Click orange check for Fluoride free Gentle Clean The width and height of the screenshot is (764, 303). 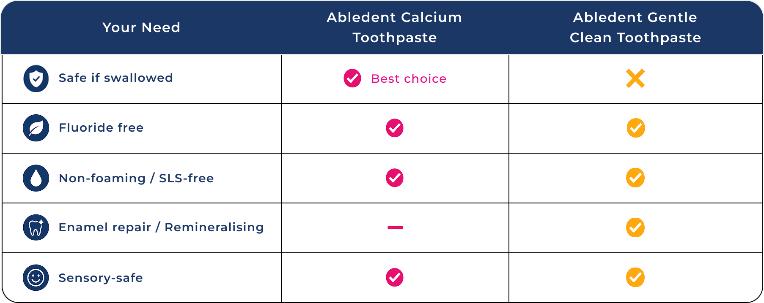[x=635, y=128]
